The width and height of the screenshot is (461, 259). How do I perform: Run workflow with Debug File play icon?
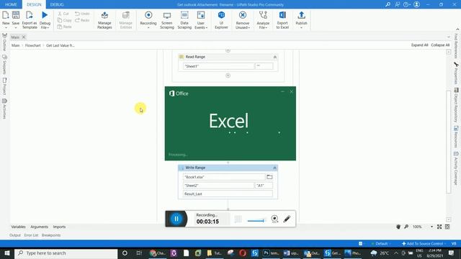click(45, 15)
